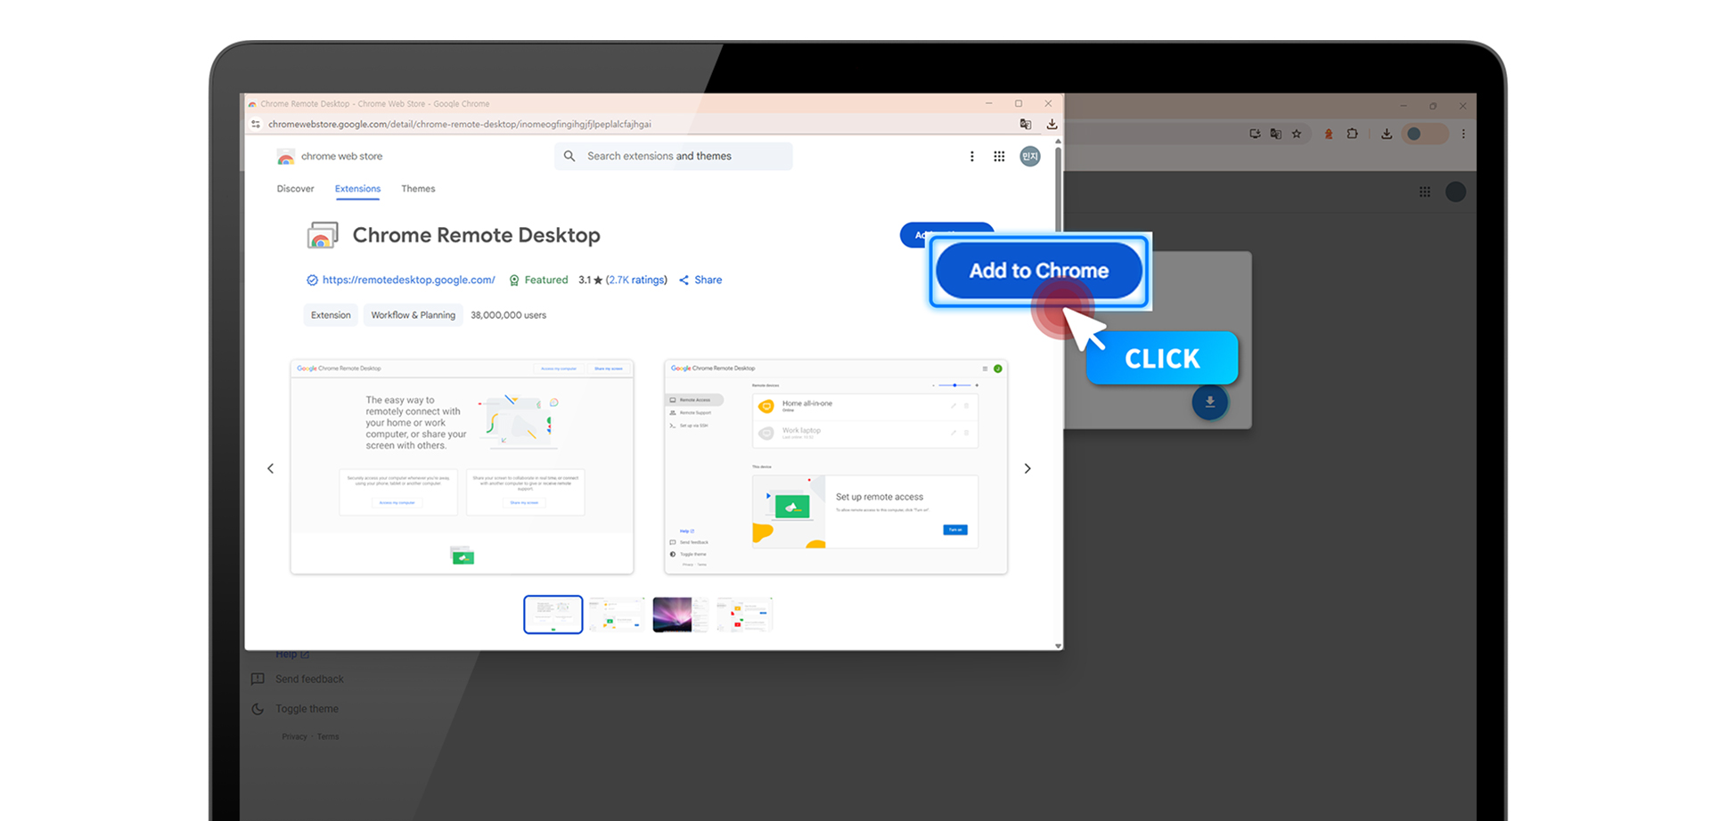This screenshot has width=1711, height=821.
Task: Click the round blue download button on background page
Action: tap(1210, 402)
